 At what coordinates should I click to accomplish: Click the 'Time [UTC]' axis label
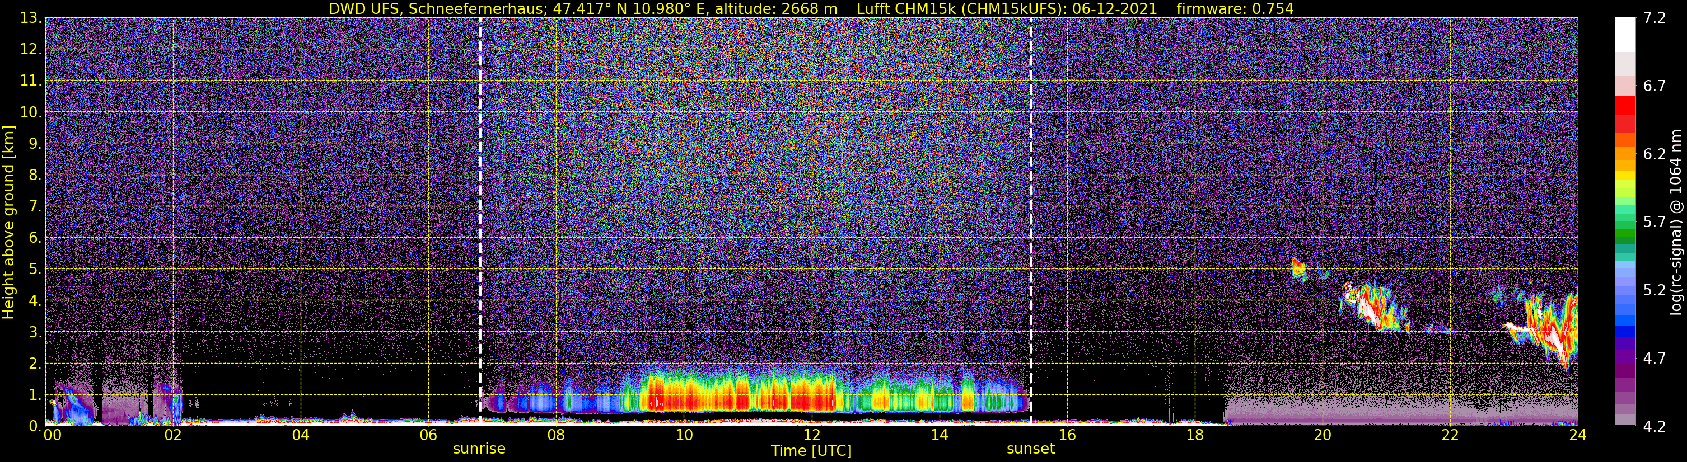click(x=811, y=451)
